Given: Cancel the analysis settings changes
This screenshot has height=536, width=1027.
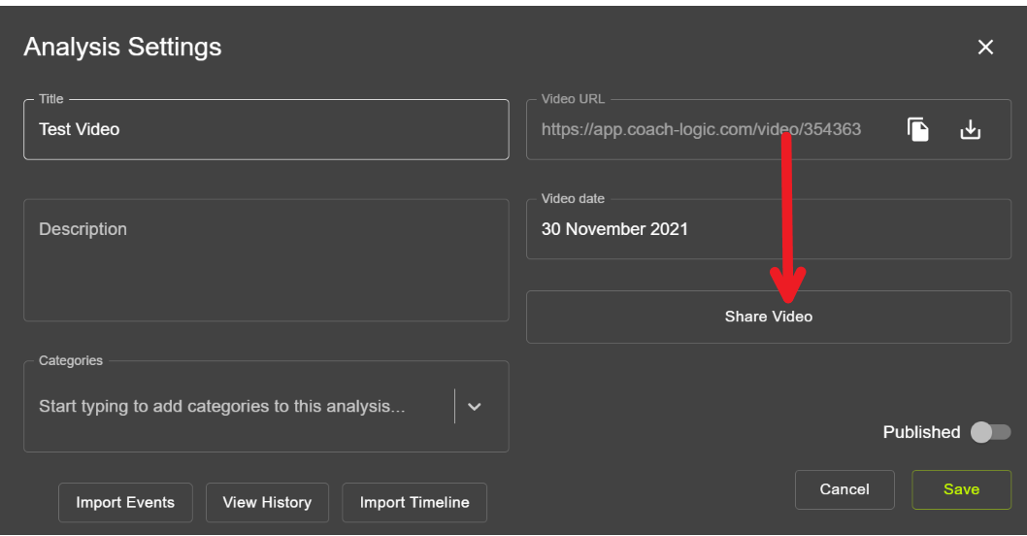Looking at the screenshot, I should 844,489.
